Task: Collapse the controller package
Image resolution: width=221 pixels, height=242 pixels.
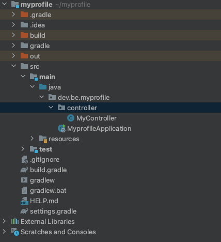Action: pyautogui.click(x=51, y=107)
